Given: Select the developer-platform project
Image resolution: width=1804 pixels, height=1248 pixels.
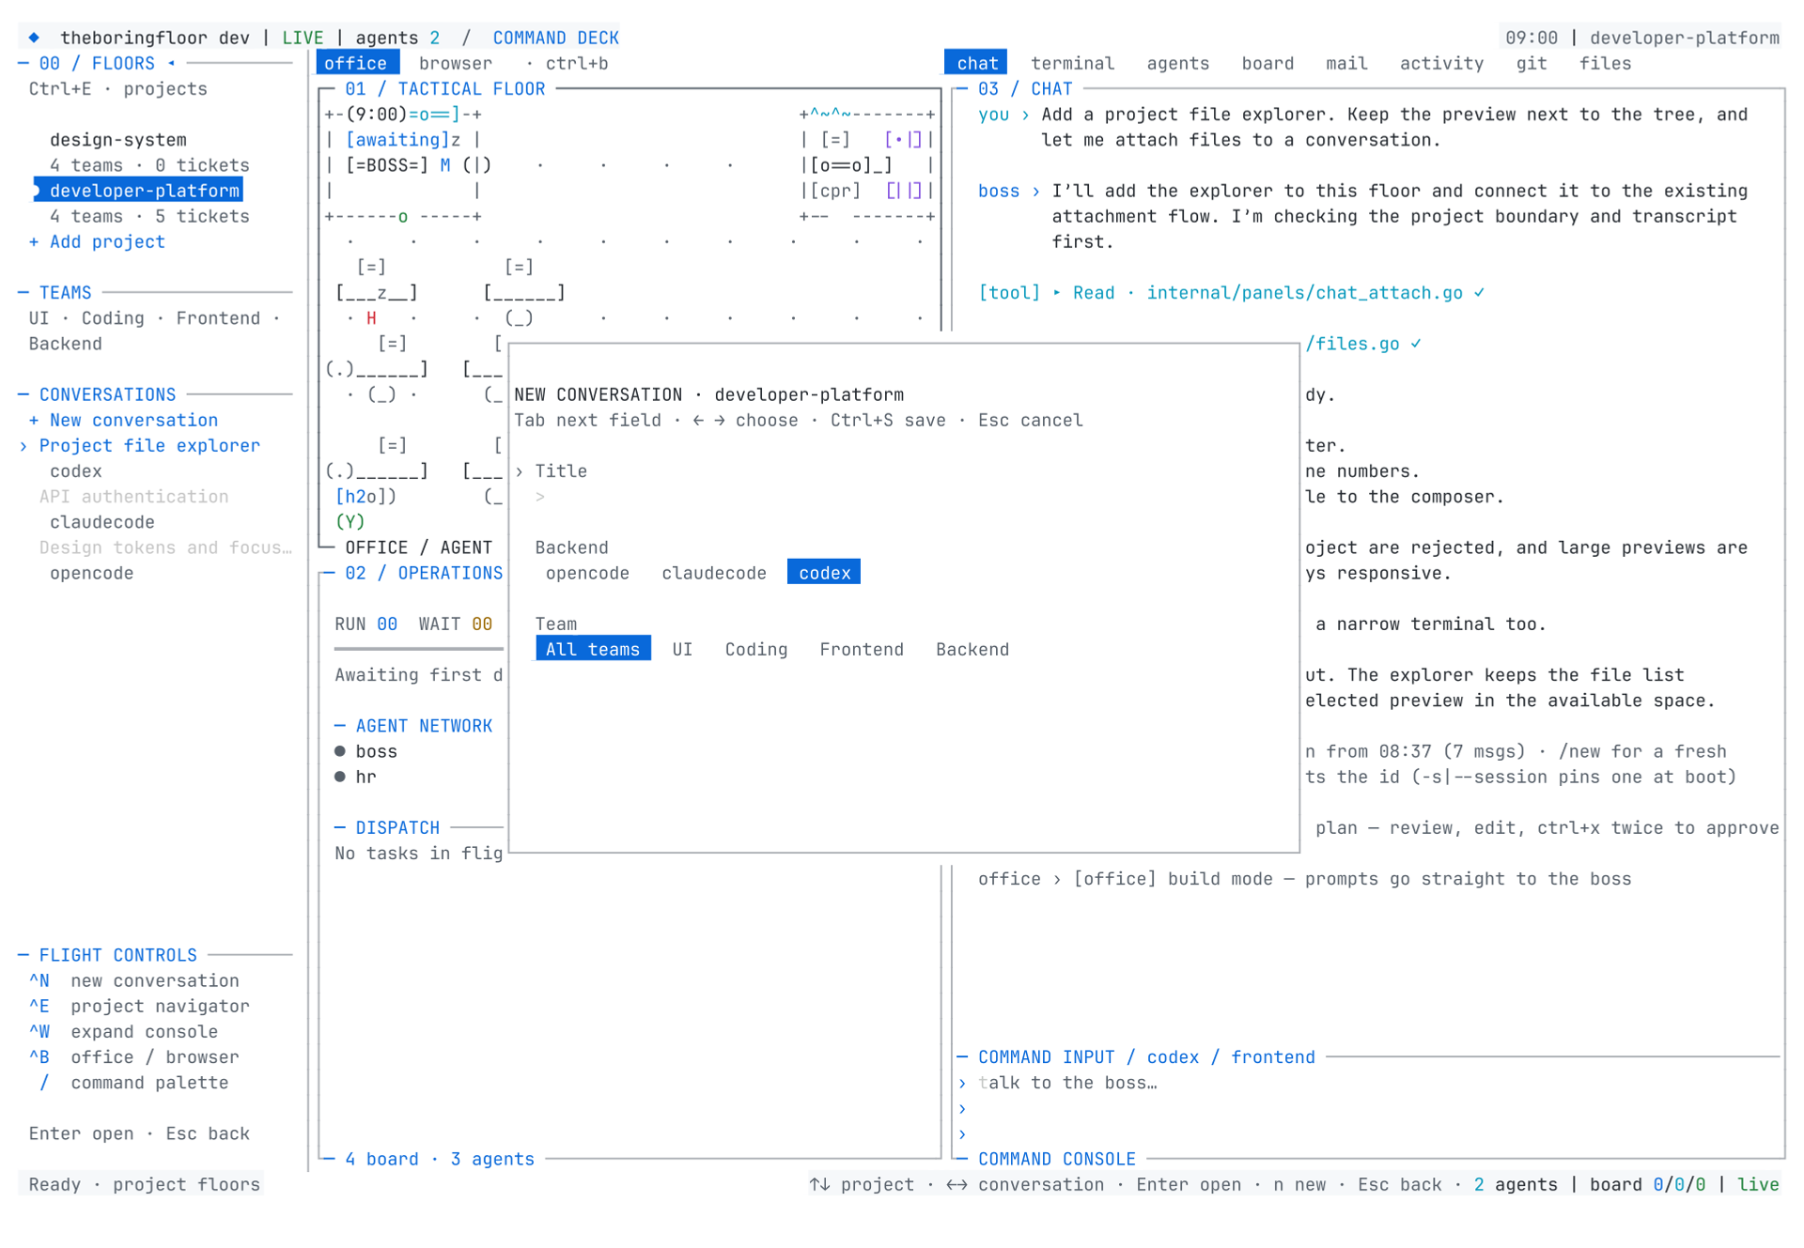Looking at the screenshot, I should click(139, 191).
